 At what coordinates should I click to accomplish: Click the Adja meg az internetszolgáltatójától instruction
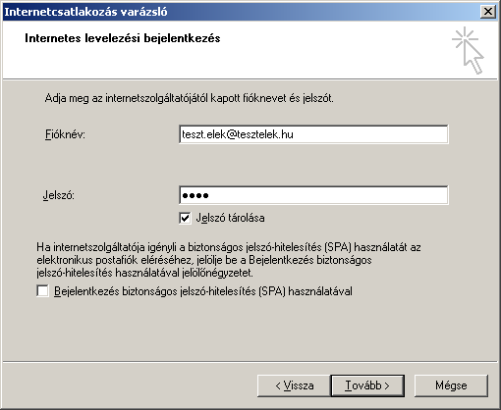[x=190, y=98]
